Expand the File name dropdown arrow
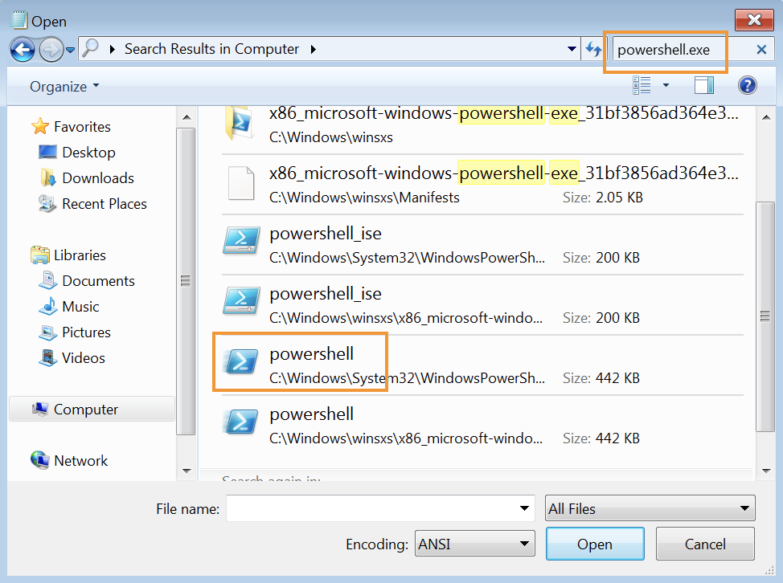This screenshot has height=583, width=783. 524,508
